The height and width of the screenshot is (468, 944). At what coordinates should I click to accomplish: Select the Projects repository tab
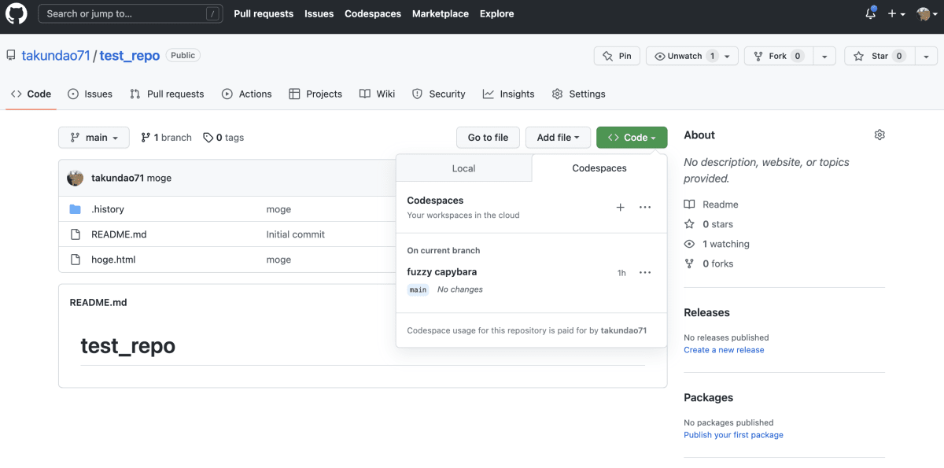(x=315, y=94)
